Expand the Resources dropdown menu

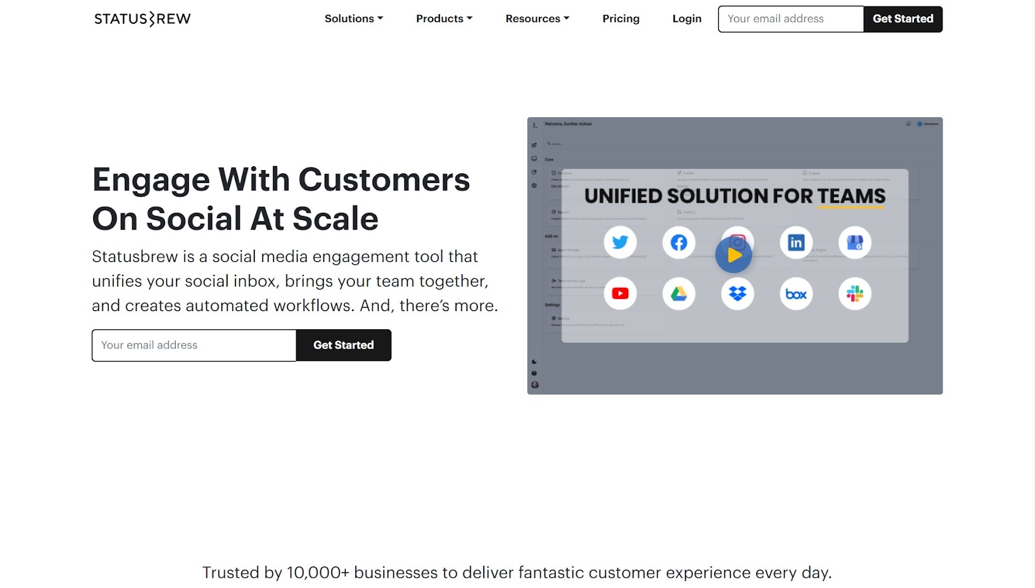coord(538,19)
